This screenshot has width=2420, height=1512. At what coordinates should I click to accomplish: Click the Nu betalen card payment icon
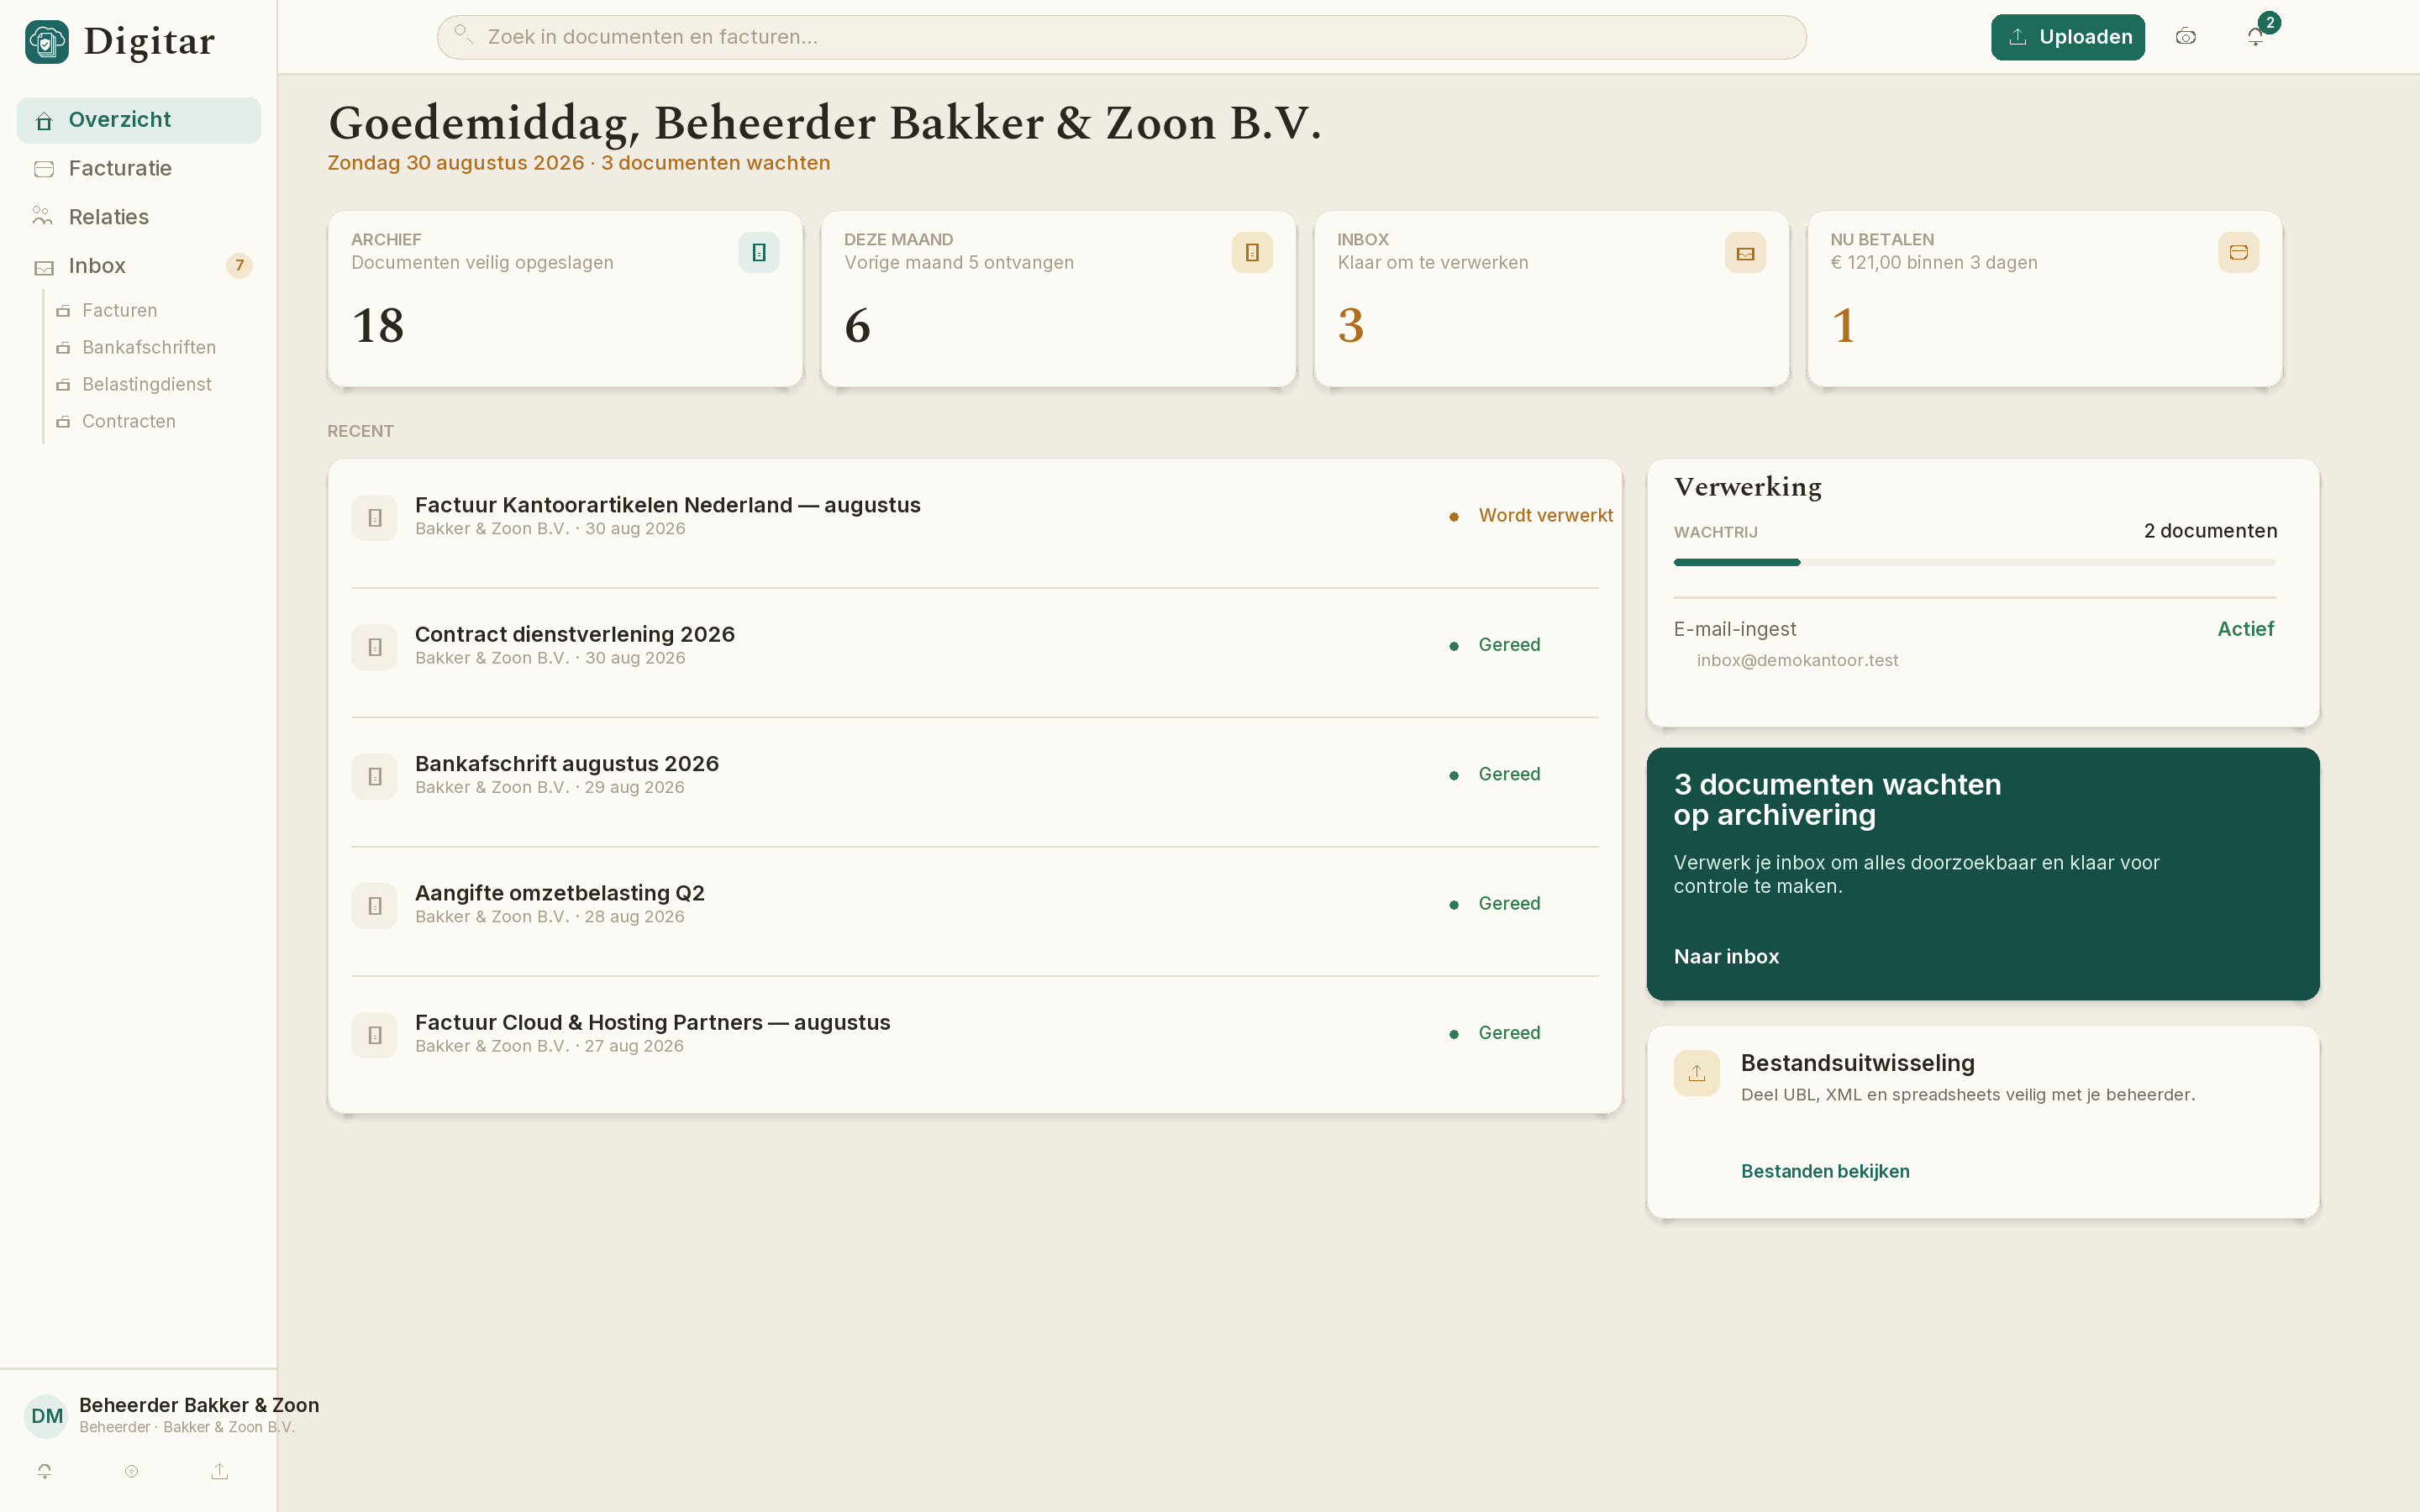point(2238,252)
